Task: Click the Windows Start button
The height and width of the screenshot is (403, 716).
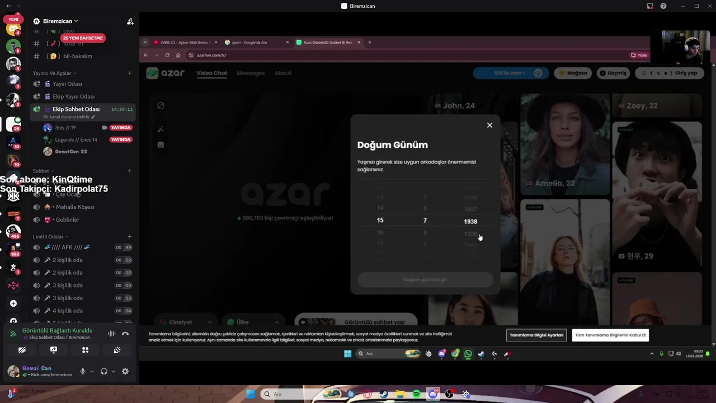Action: (x=251, y=395)
